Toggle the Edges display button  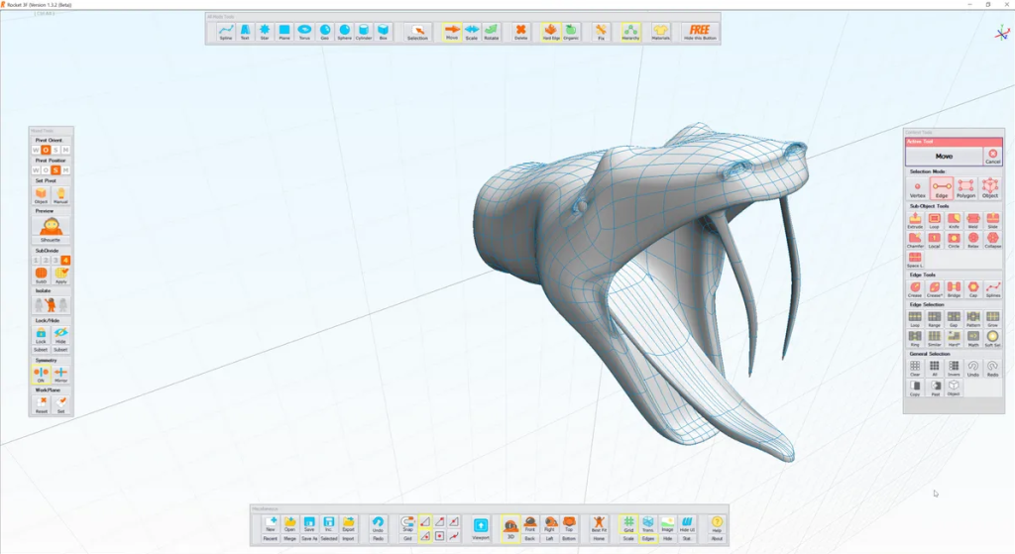point(648,538)
